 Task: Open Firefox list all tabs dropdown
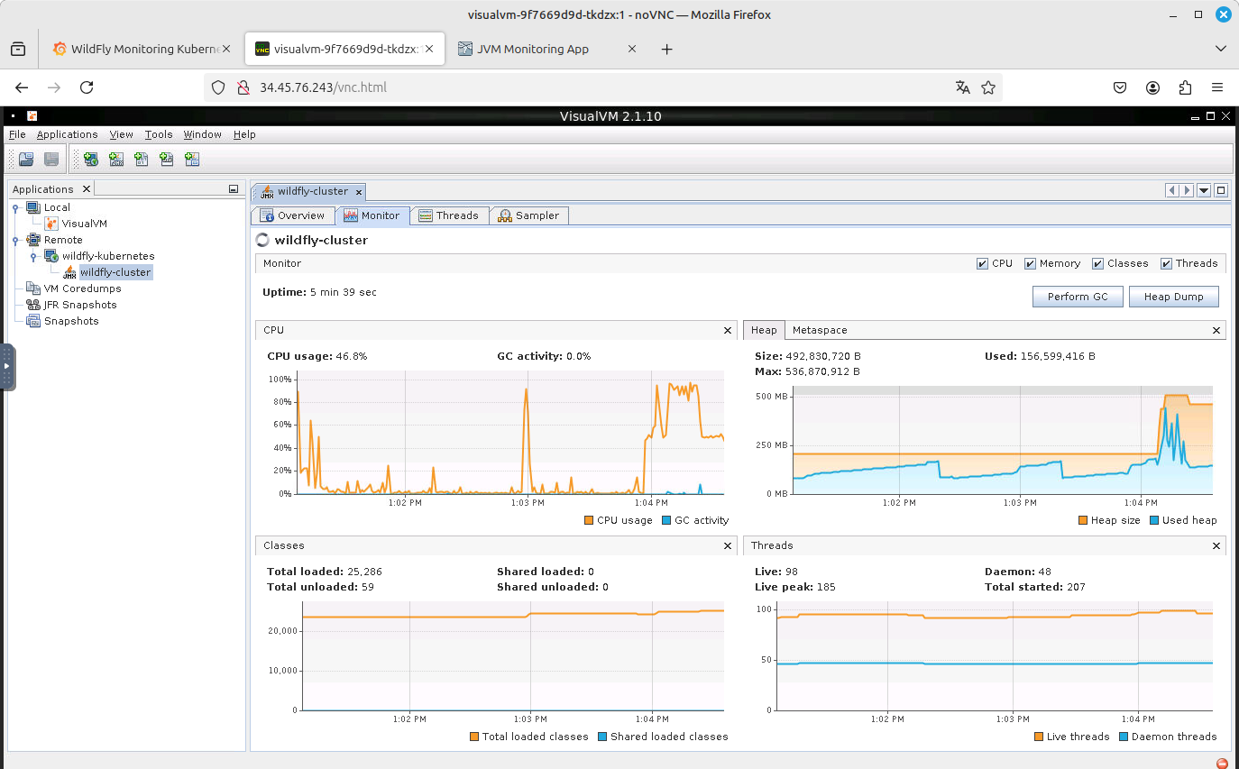[x=1220, y=49]
